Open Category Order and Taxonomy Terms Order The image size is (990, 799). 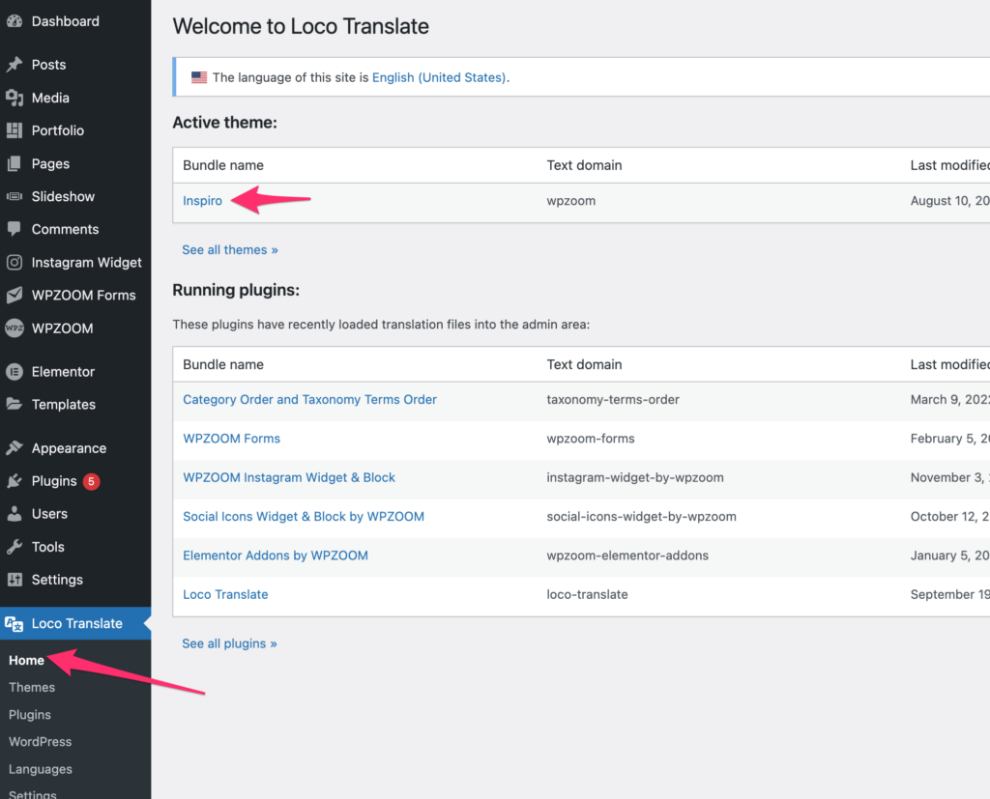click(309, 400)
